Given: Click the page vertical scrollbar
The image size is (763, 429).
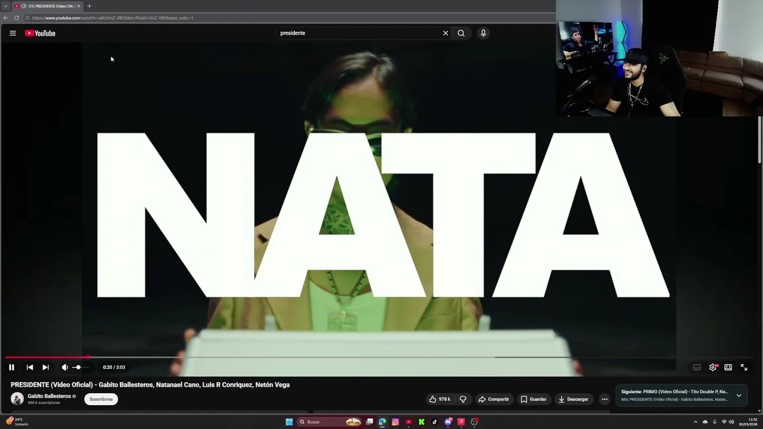Looking at the screenshot, I should [759, 140].
